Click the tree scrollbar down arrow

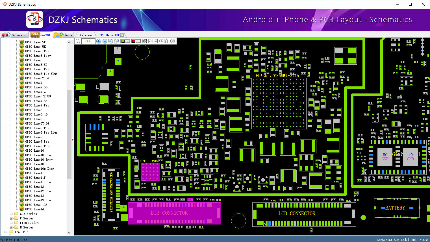70,233
